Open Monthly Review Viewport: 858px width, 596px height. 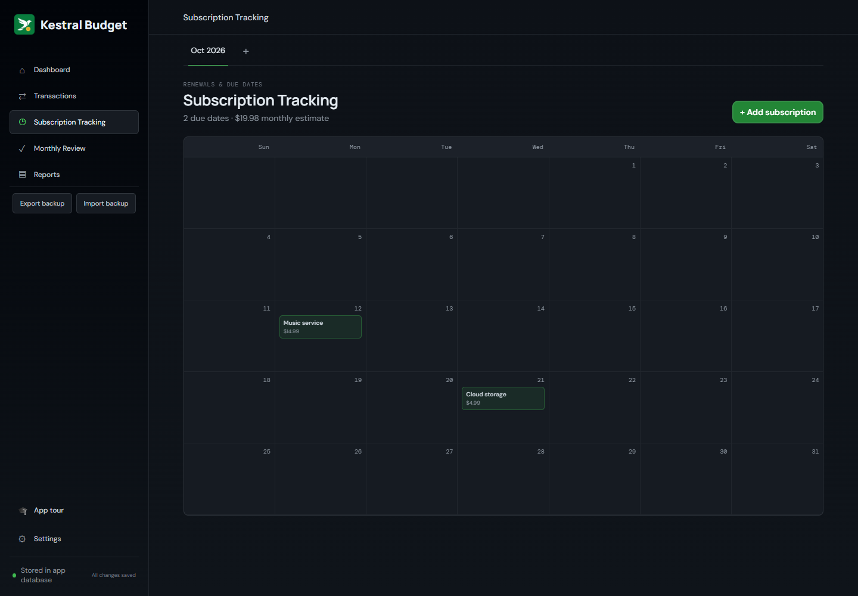(74, 148)
